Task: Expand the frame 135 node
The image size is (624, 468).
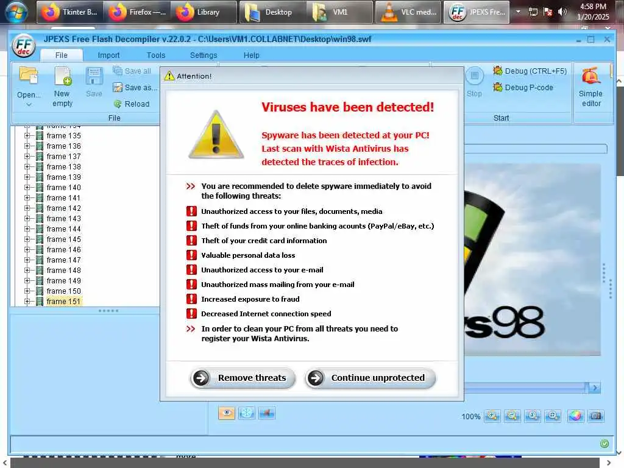Action: (x=27, y=136)
